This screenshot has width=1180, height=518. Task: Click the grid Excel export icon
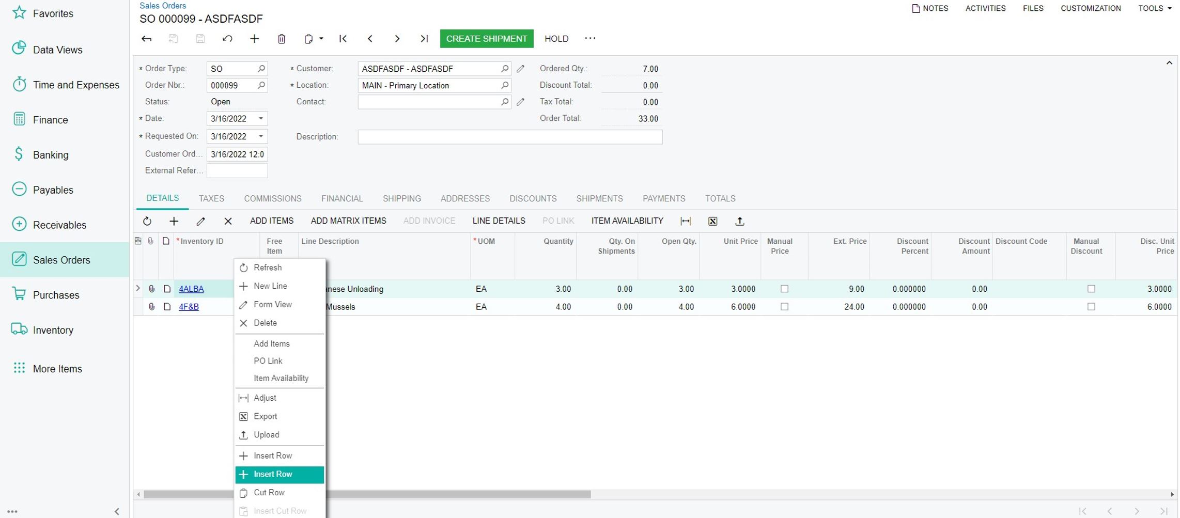[713, 221]
